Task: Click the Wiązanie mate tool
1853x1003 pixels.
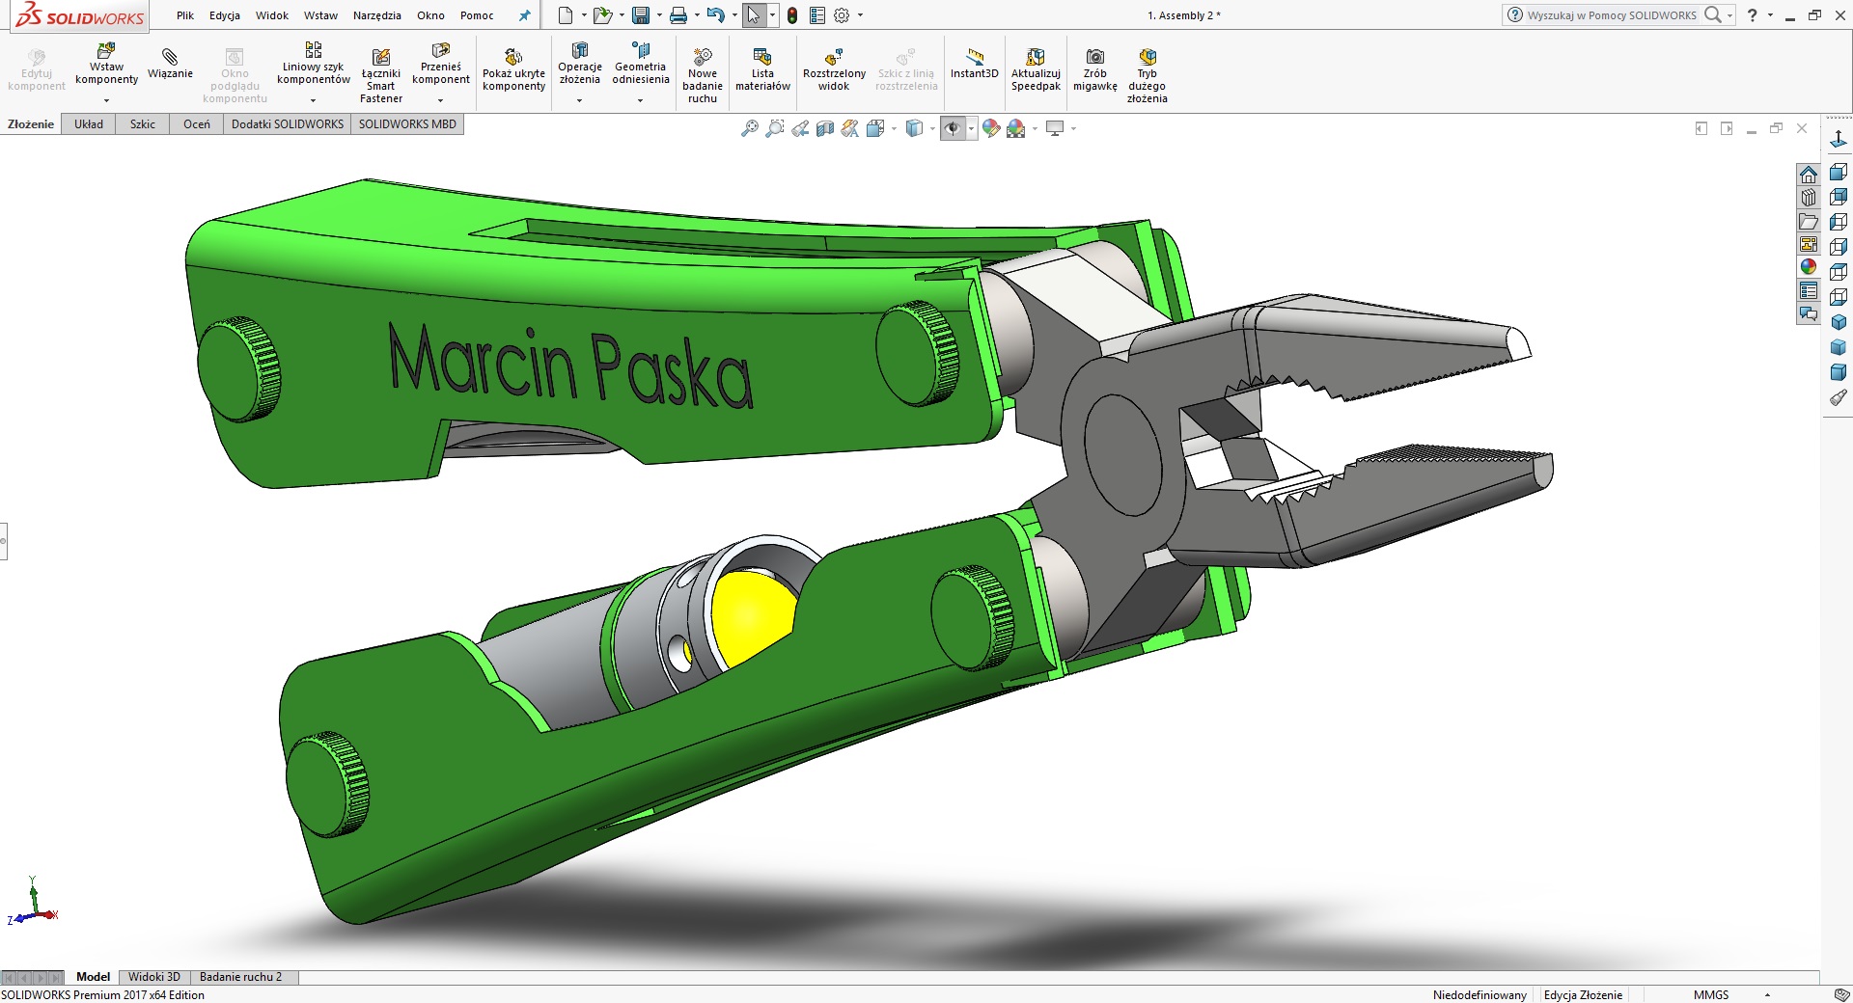Action: click(170, 63)
